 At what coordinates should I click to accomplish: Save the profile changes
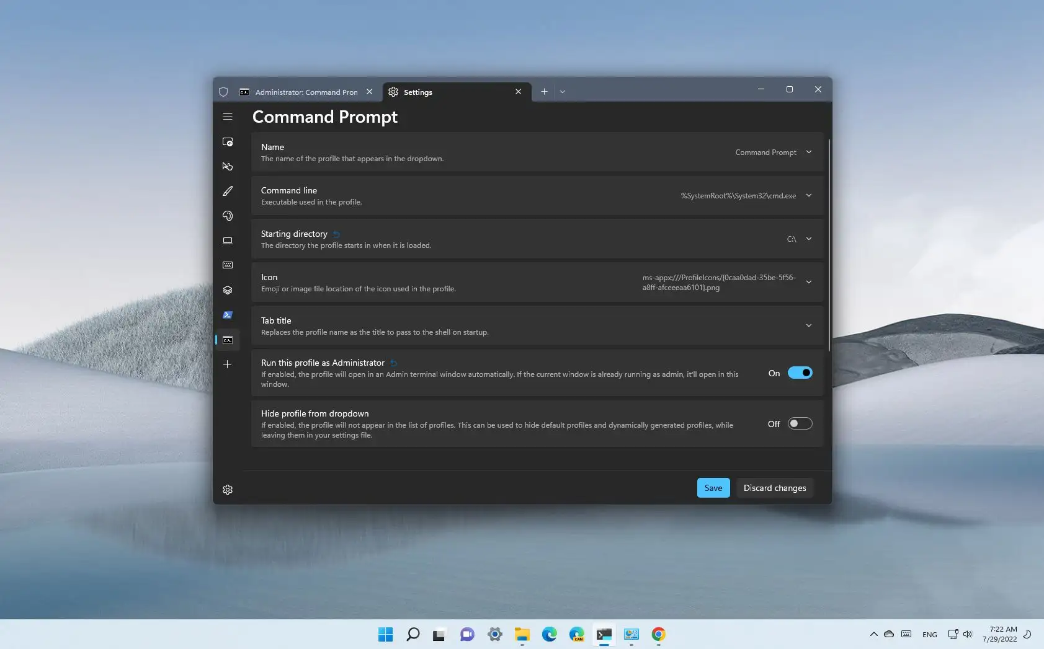(712, 488)
